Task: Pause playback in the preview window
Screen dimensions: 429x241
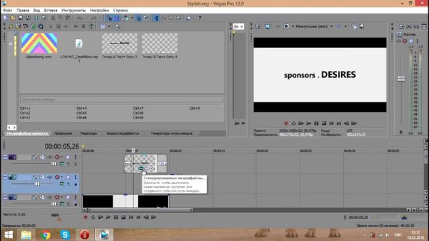Action: pos(316,123)
